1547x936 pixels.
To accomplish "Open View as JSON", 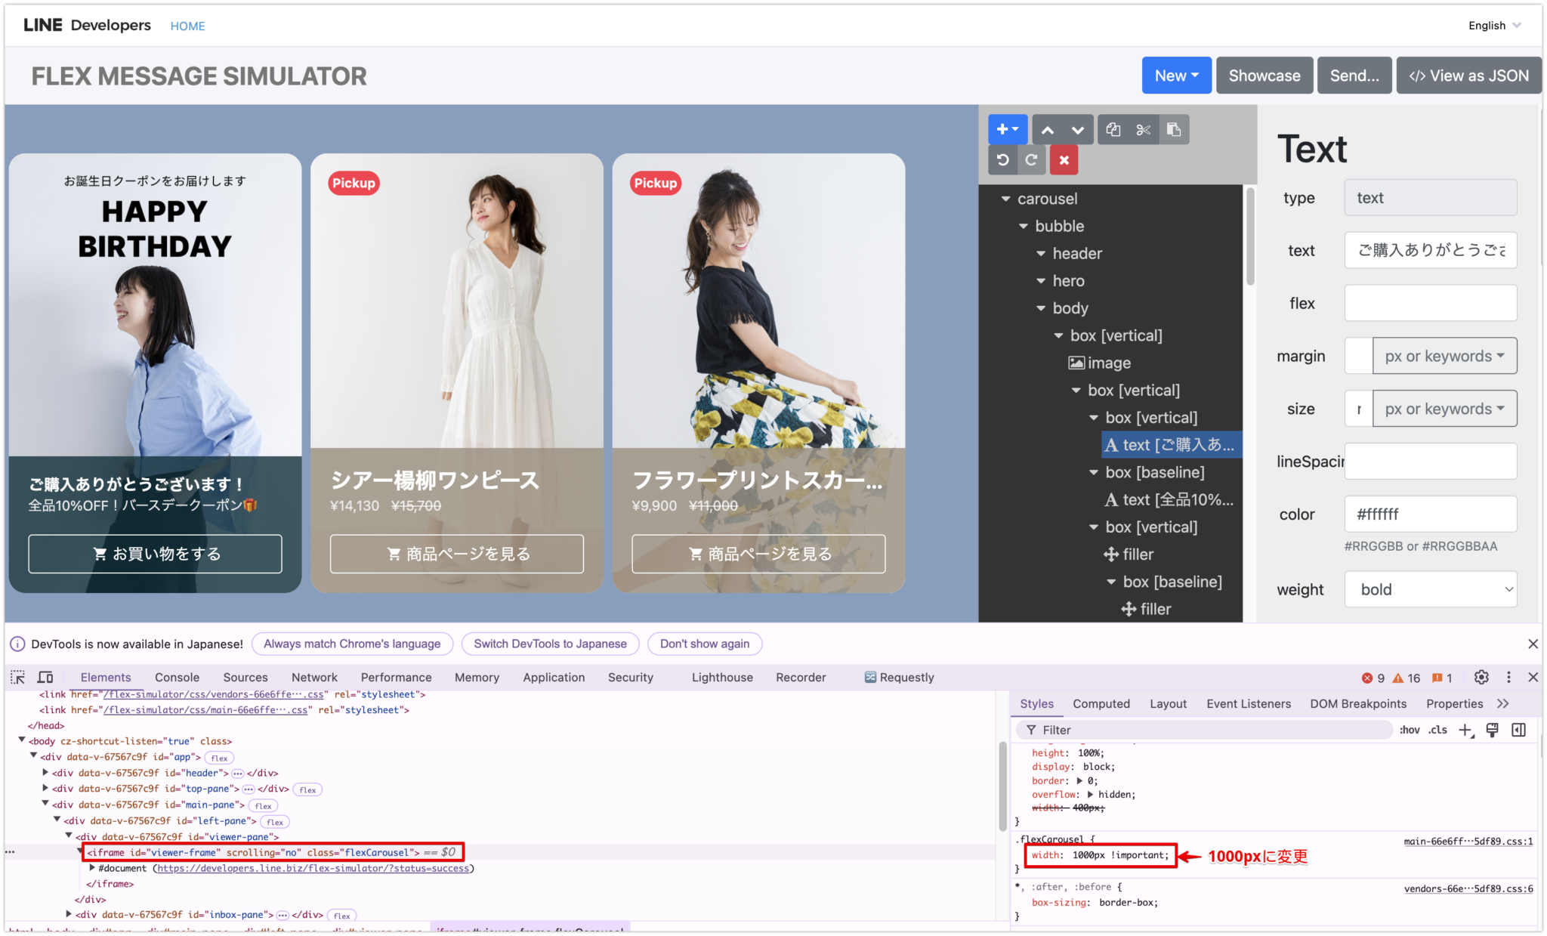I will point(1468,75).
